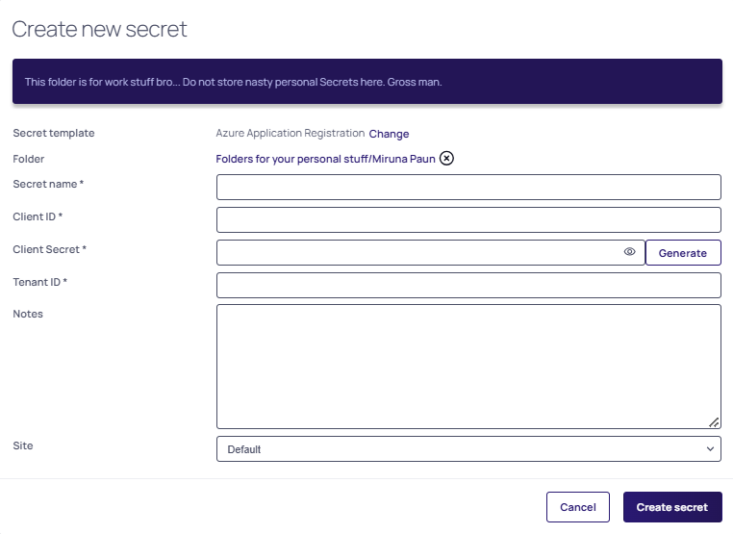Reveal the Client Secret with eye icon

[x=630, y=251]
